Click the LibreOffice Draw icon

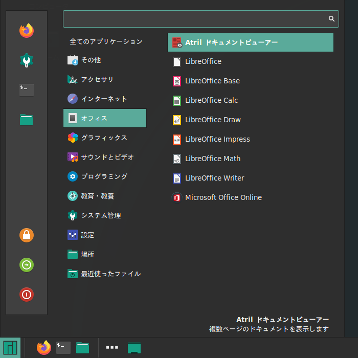177,120
